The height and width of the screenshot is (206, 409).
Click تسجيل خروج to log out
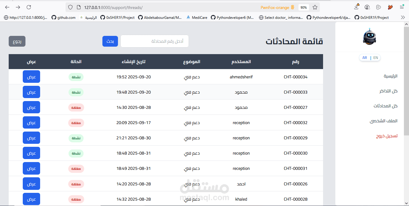click(x=387, y=136)
